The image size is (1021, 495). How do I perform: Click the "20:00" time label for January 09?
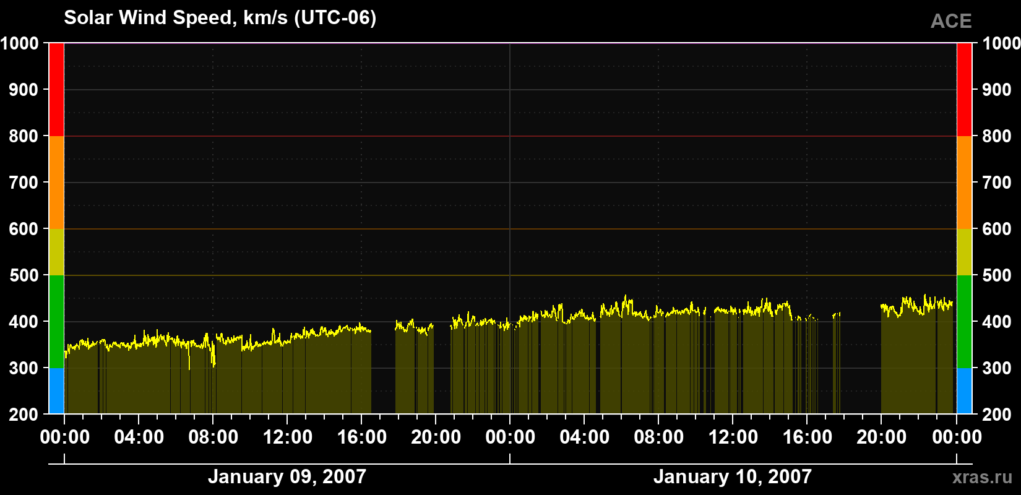tap(436, 437)
